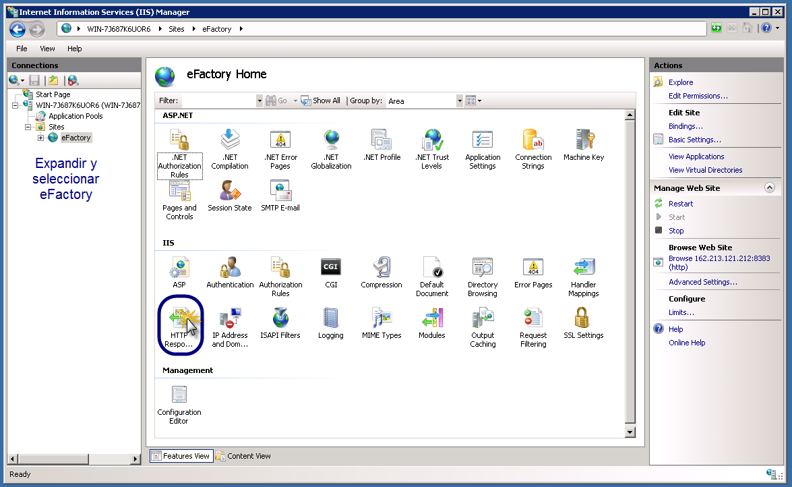Image resolution: width=792 pixels, height=487 pixels.
Task: Open the View menu
Action: pyautogui.click(x=47, y=49)
